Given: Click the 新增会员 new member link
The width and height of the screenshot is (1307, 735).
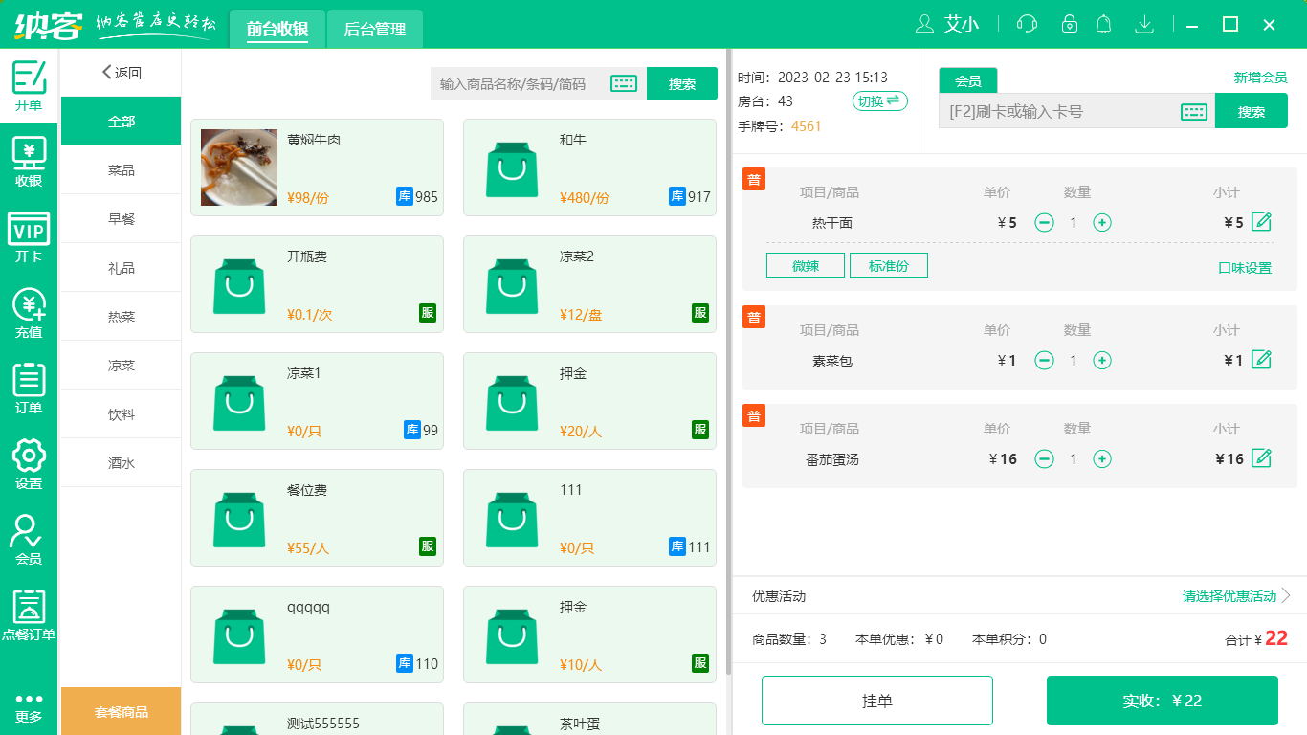Looking at the screenshot, I should [x=1263, y=76].
